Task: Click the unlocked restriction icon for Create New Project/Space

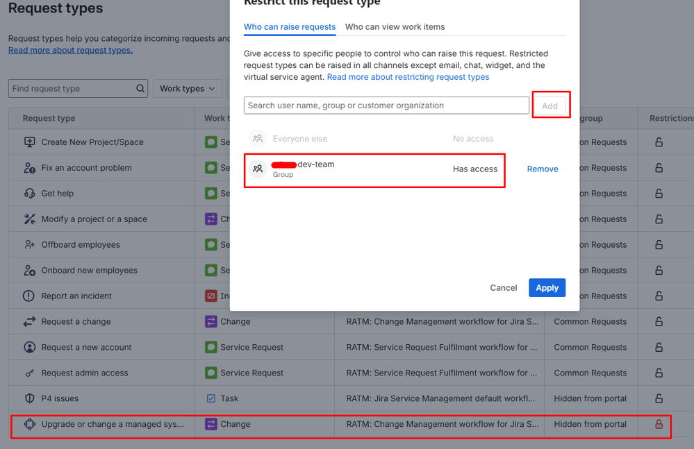Action: tap(659, 142)
